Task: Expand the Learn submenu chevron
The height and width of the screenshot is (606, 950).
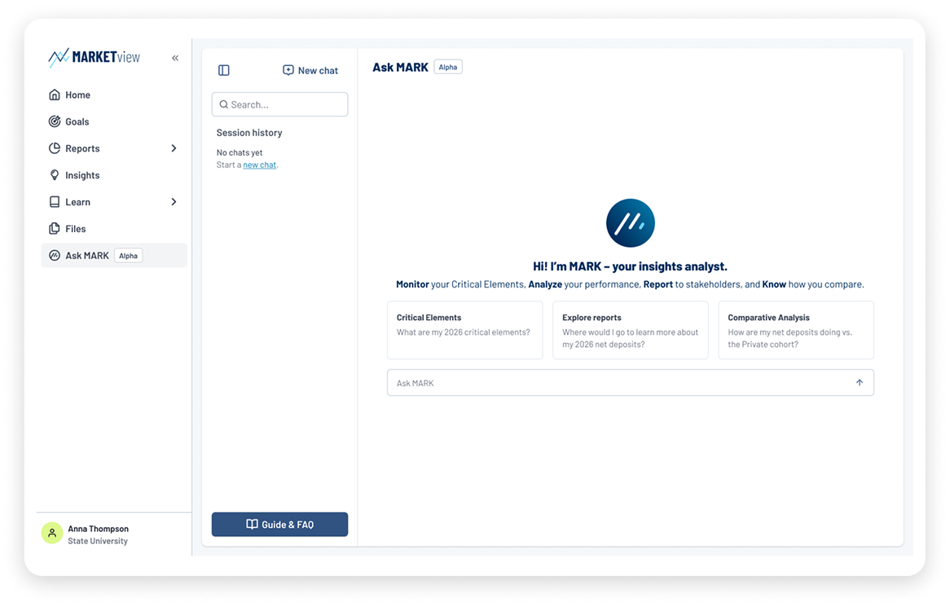Action: [x=174, y=202]
